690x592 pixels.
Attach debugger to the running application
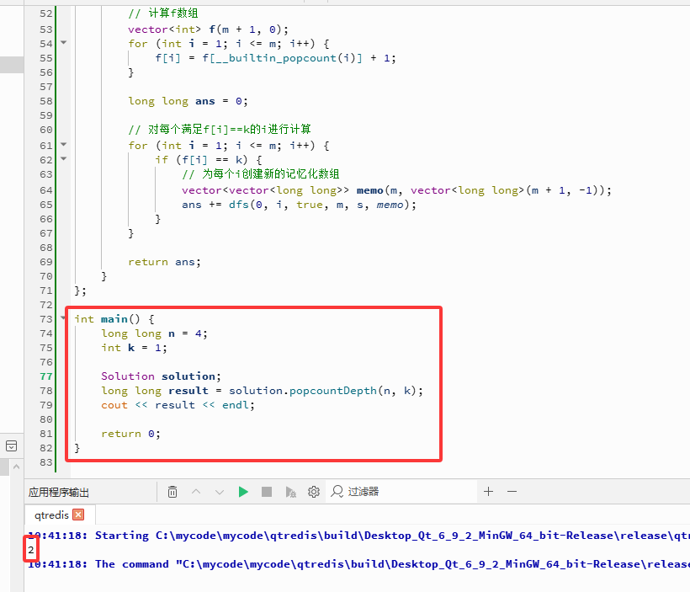[290, 492]
